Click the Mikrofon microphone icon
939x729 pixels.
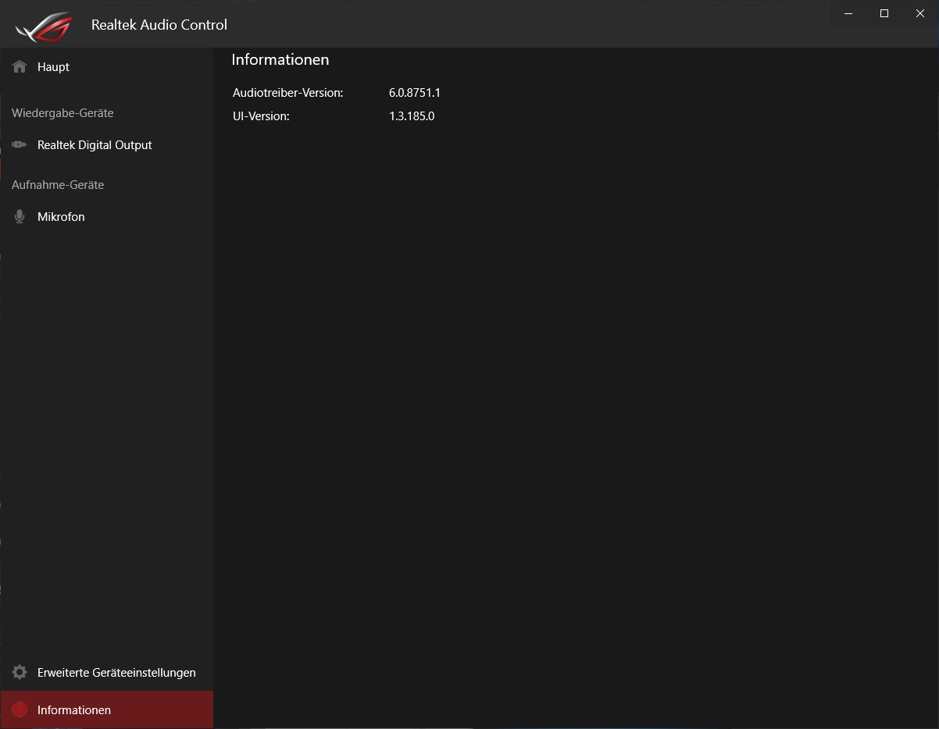20,217
